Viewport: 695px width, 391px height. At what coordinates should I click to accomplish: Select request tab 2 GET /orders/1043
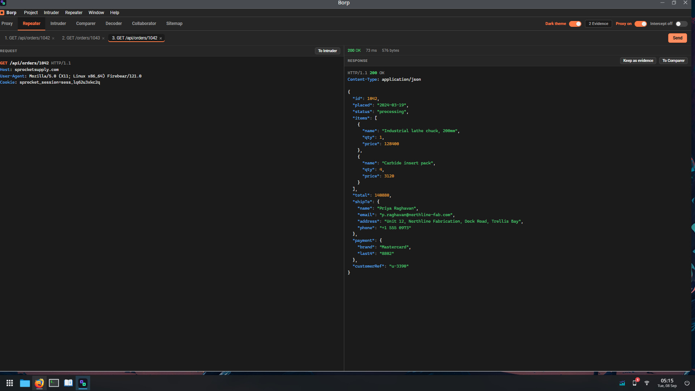[x=81, y=38]
